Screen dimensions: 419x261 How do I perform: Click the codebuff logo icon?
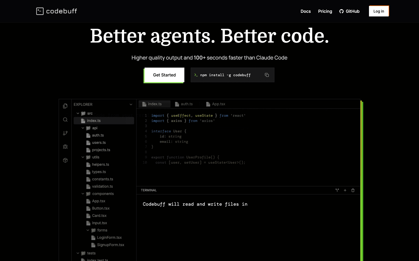(x=40, y=11)
